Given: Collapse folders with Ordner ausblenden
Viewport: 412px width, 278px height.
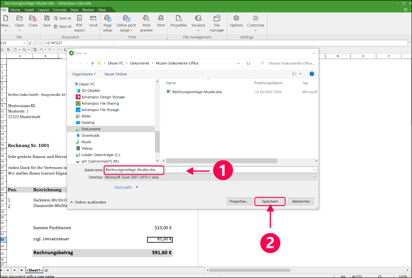Looking at the screenshot, I should tap(88, 202).
